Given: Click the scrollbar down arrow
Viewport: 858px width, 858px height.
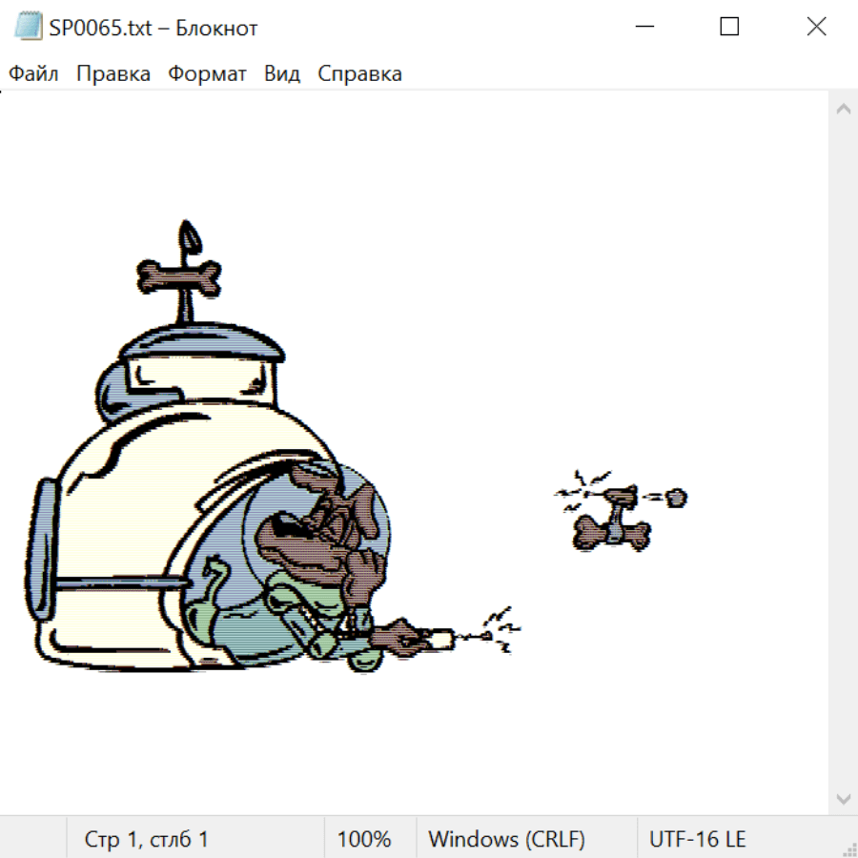Looking at the screenshot, I should [x=843, y=798].
